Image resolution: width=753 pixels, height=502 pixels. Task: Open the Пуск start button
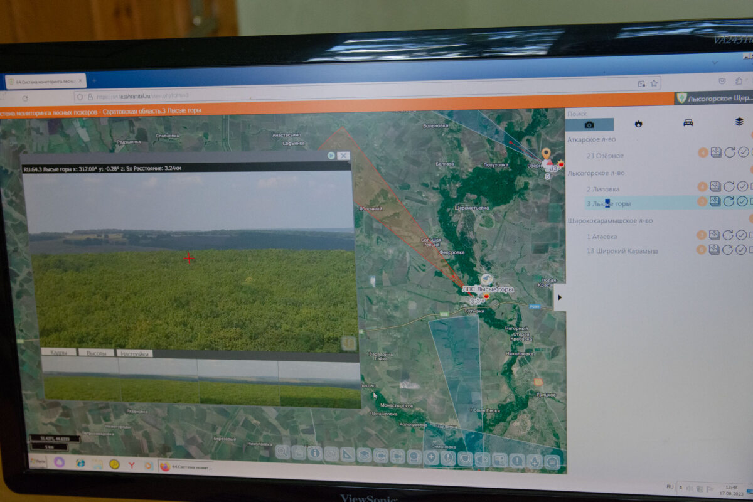pyautogui.click(x=38, y=461)
